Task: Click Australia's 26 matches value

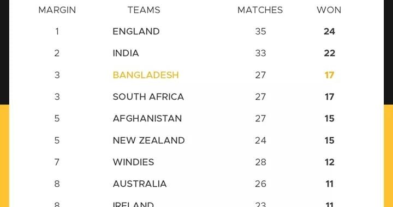Action: pos(260,184)
